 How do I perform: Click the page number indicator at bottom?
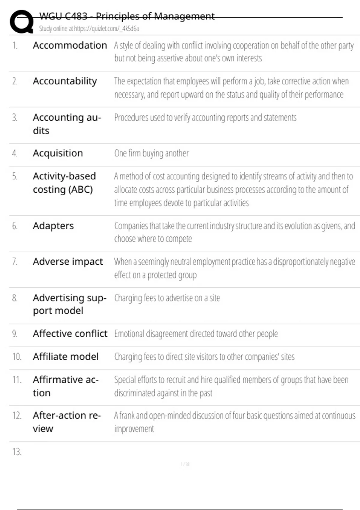point(185,464)
